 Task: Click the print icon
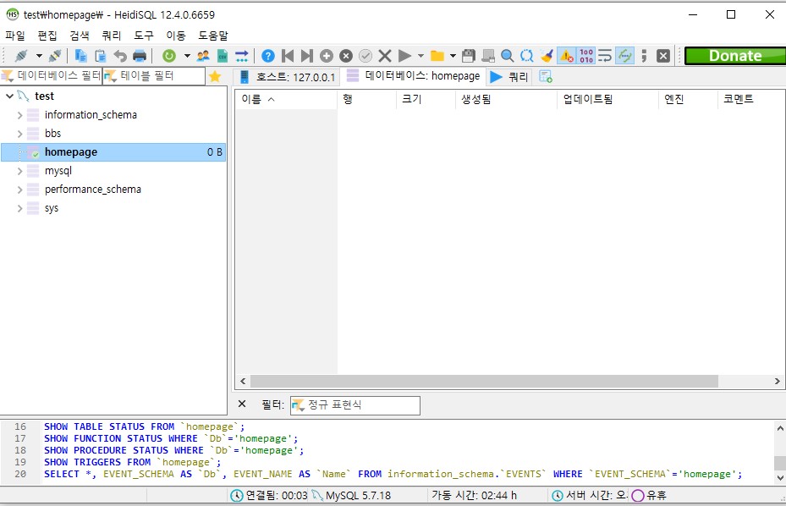click(x=140, y=56)
